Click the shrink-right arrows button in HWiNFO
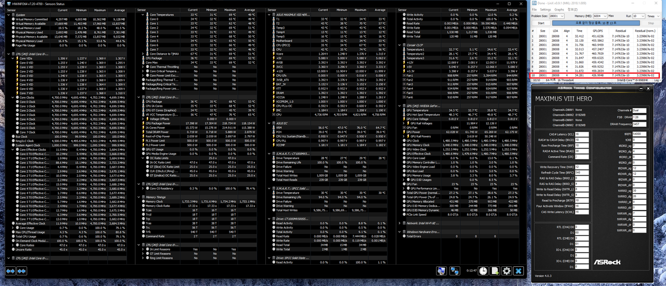Screen dimensions: 666x286 point(21,271)
